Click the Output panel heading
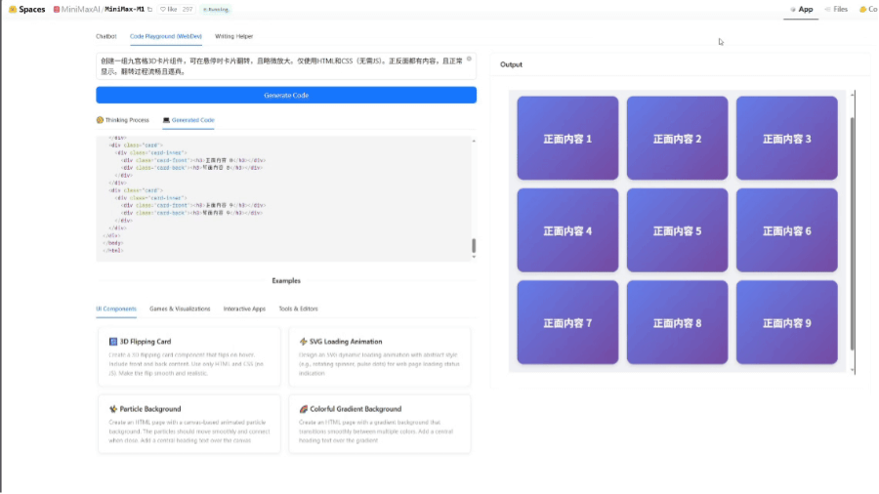The height and width of the screenshot is (494, 879). pos(511,64)
